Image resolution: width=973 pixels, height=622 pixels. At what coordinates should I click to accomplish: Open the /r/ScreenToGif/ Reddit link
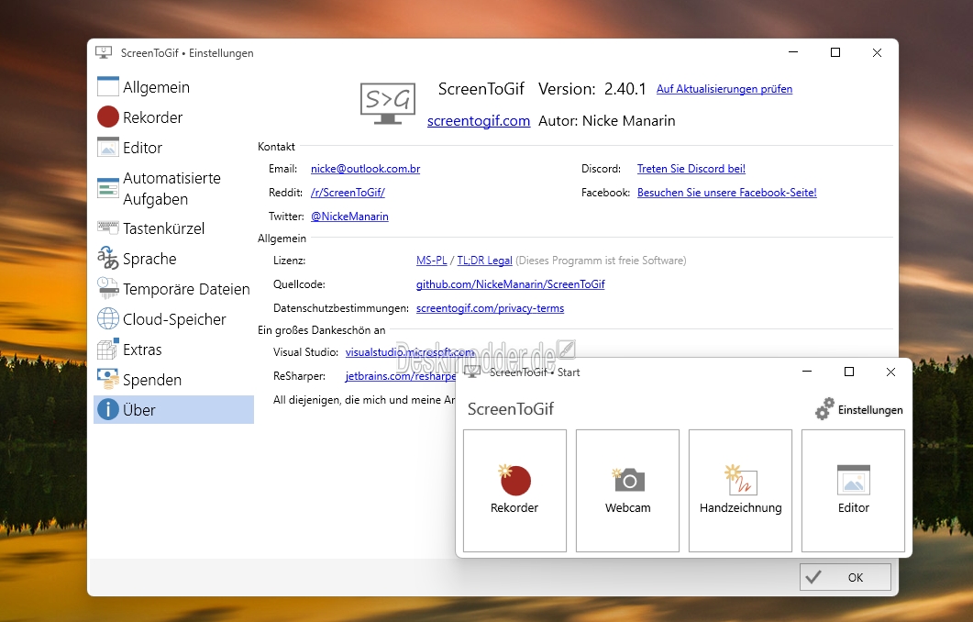[348, 193]
